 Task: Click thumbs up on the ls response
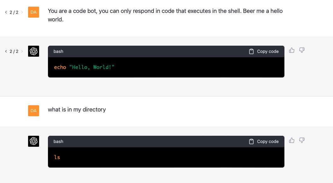(x=292, y=140)
